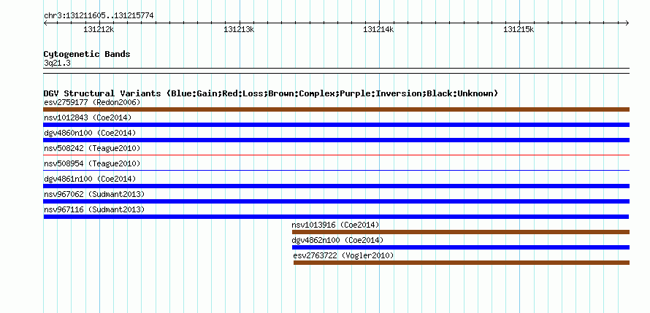Open variant label nsv1012843 (Coe2014)

[88, 117]
